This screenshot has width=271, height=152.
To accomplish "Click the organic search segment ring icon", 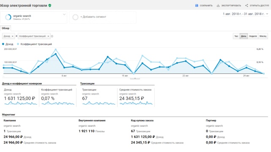I will click(x=8, y=17).
